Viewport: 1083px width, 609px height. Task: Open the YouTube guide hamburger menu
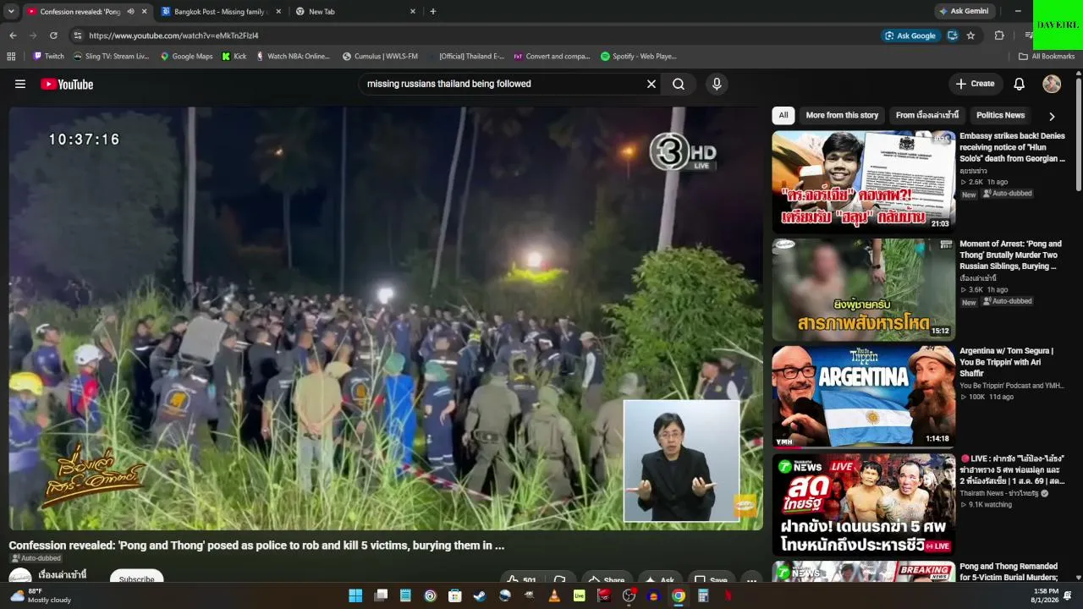point(20,84)
